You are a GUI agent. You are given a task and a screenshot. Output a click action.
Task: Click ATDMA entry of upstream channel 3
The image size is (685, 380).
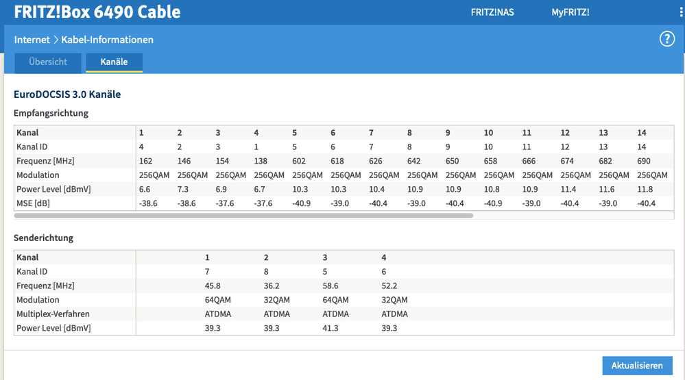(x=335, y=314)
